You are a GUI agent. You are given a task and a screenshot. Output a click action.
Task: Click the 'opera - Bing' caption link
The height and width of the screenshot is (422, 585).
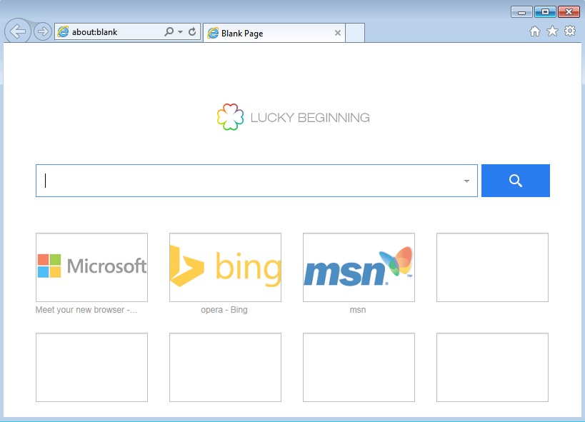(x=224, y=310)
